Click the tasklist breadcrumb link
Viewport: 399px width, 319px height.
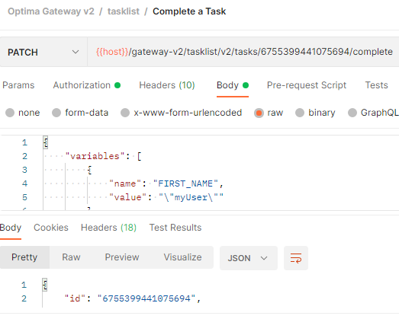[124, 11]
